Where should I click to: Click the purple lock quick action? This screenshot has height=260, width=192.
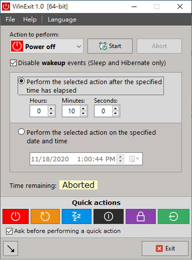141,216
